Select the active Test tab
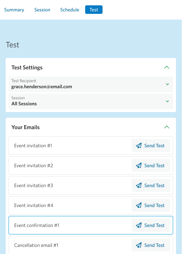This screenshot has height=254, width=182. [x=94, y=10]
